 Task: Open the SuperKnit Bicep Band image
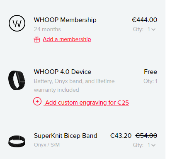click(17, 141)
